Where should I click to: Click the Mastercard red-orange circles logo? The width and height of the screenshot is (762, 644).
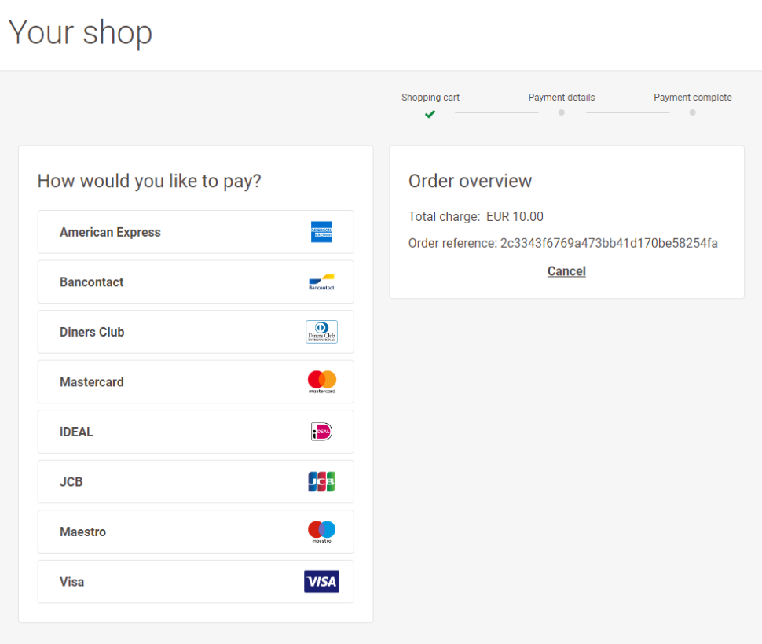[x=321, y=382]
